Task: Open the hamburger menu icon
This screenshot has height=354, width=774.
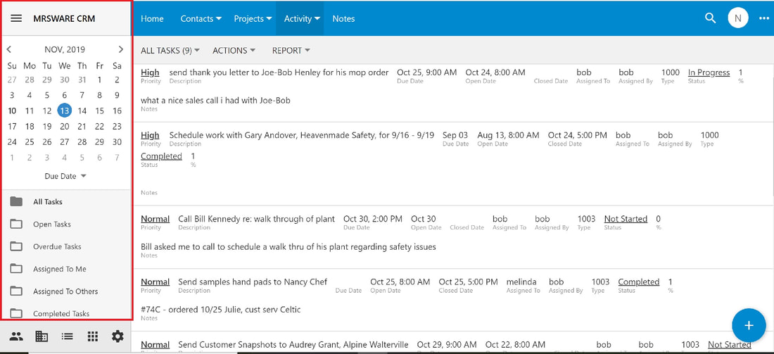Action: point(16,19)
